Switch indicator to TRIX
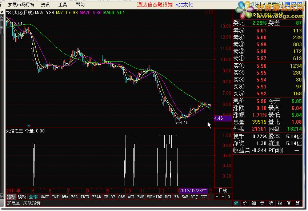The width and height of the screenshot is (308, 211). coord(85,197)
